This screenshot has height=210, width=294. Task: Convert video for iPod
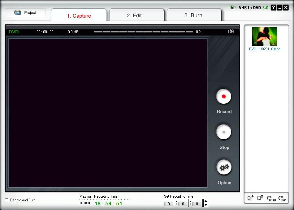click(271, 198)
